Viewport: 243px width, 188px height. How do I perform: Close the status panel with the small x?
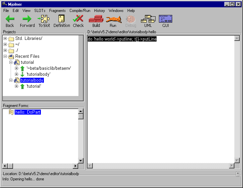tap(238, 173)
